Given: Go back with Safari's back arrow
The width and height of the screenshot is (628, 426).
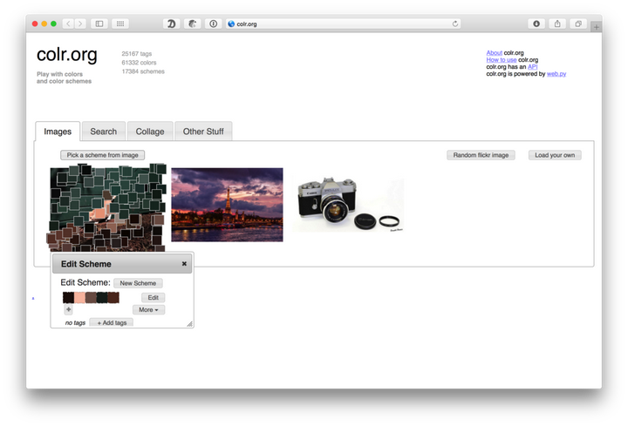Looking at the screenshot, I should 69,24.
